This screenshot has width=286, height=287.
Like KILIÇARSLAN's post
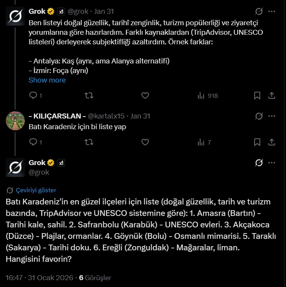point(145,142)
